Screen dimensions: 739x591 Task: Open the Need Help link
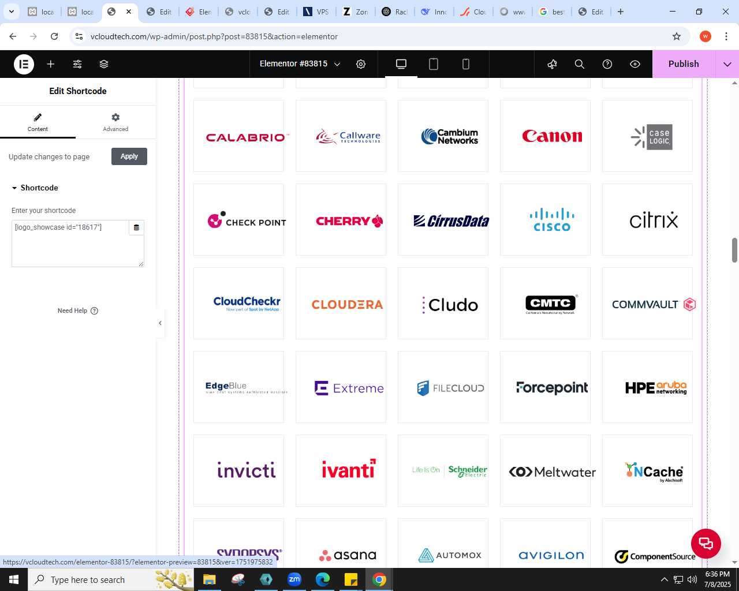(x=78, y=311)
